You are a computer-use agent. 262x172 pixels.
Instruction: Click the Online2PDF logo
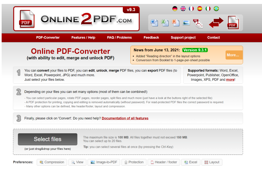tap(76, 19)
